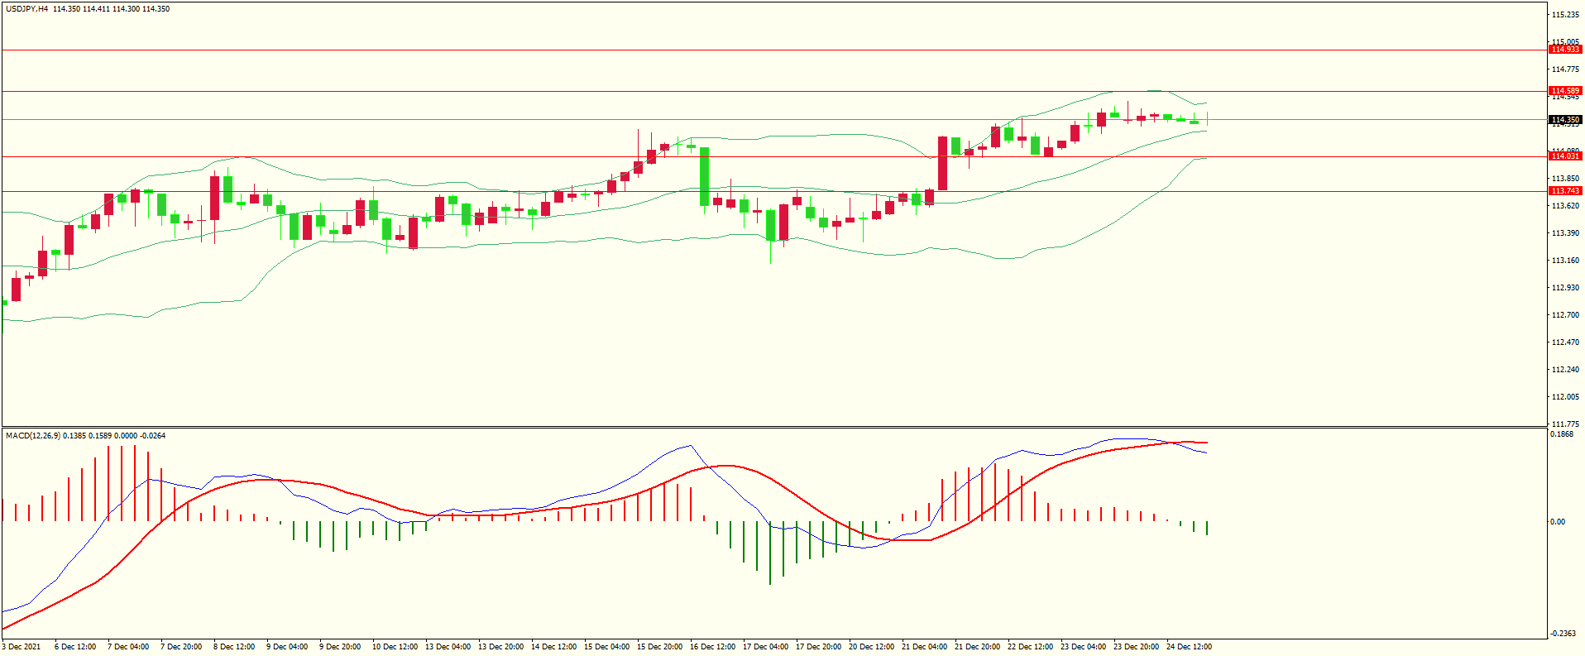Click the 21 Dec 04:00 time label
Image resolution: width=1585 pixels, height=656 pixels.
pyautogui.click(x=924, y=647)
